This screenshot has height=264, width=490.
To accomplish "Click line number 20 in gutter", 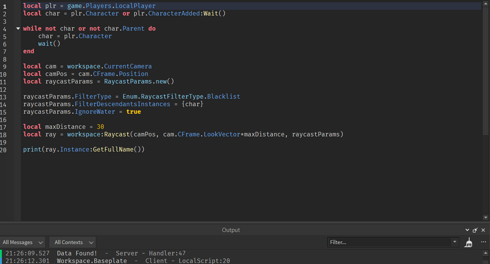I will [x=3, y=150].
